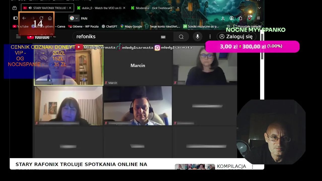Expand the bookmarks overflow double chevron
Viewport: 322px width, 181px height.
[228, 26]
